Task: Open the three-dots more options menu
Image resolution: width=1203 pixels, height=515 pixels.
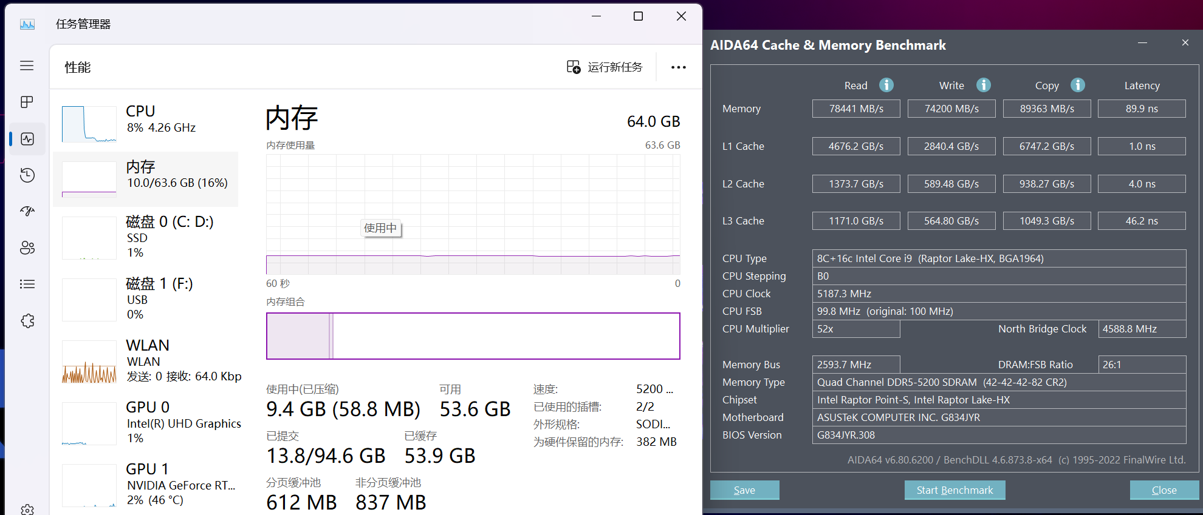Action: (x=679, y=67)
